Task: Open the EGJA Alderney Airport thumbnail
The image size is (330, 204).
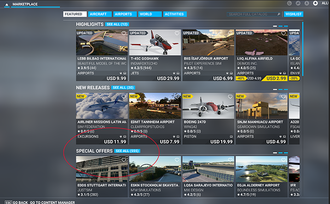Action: 261,169
